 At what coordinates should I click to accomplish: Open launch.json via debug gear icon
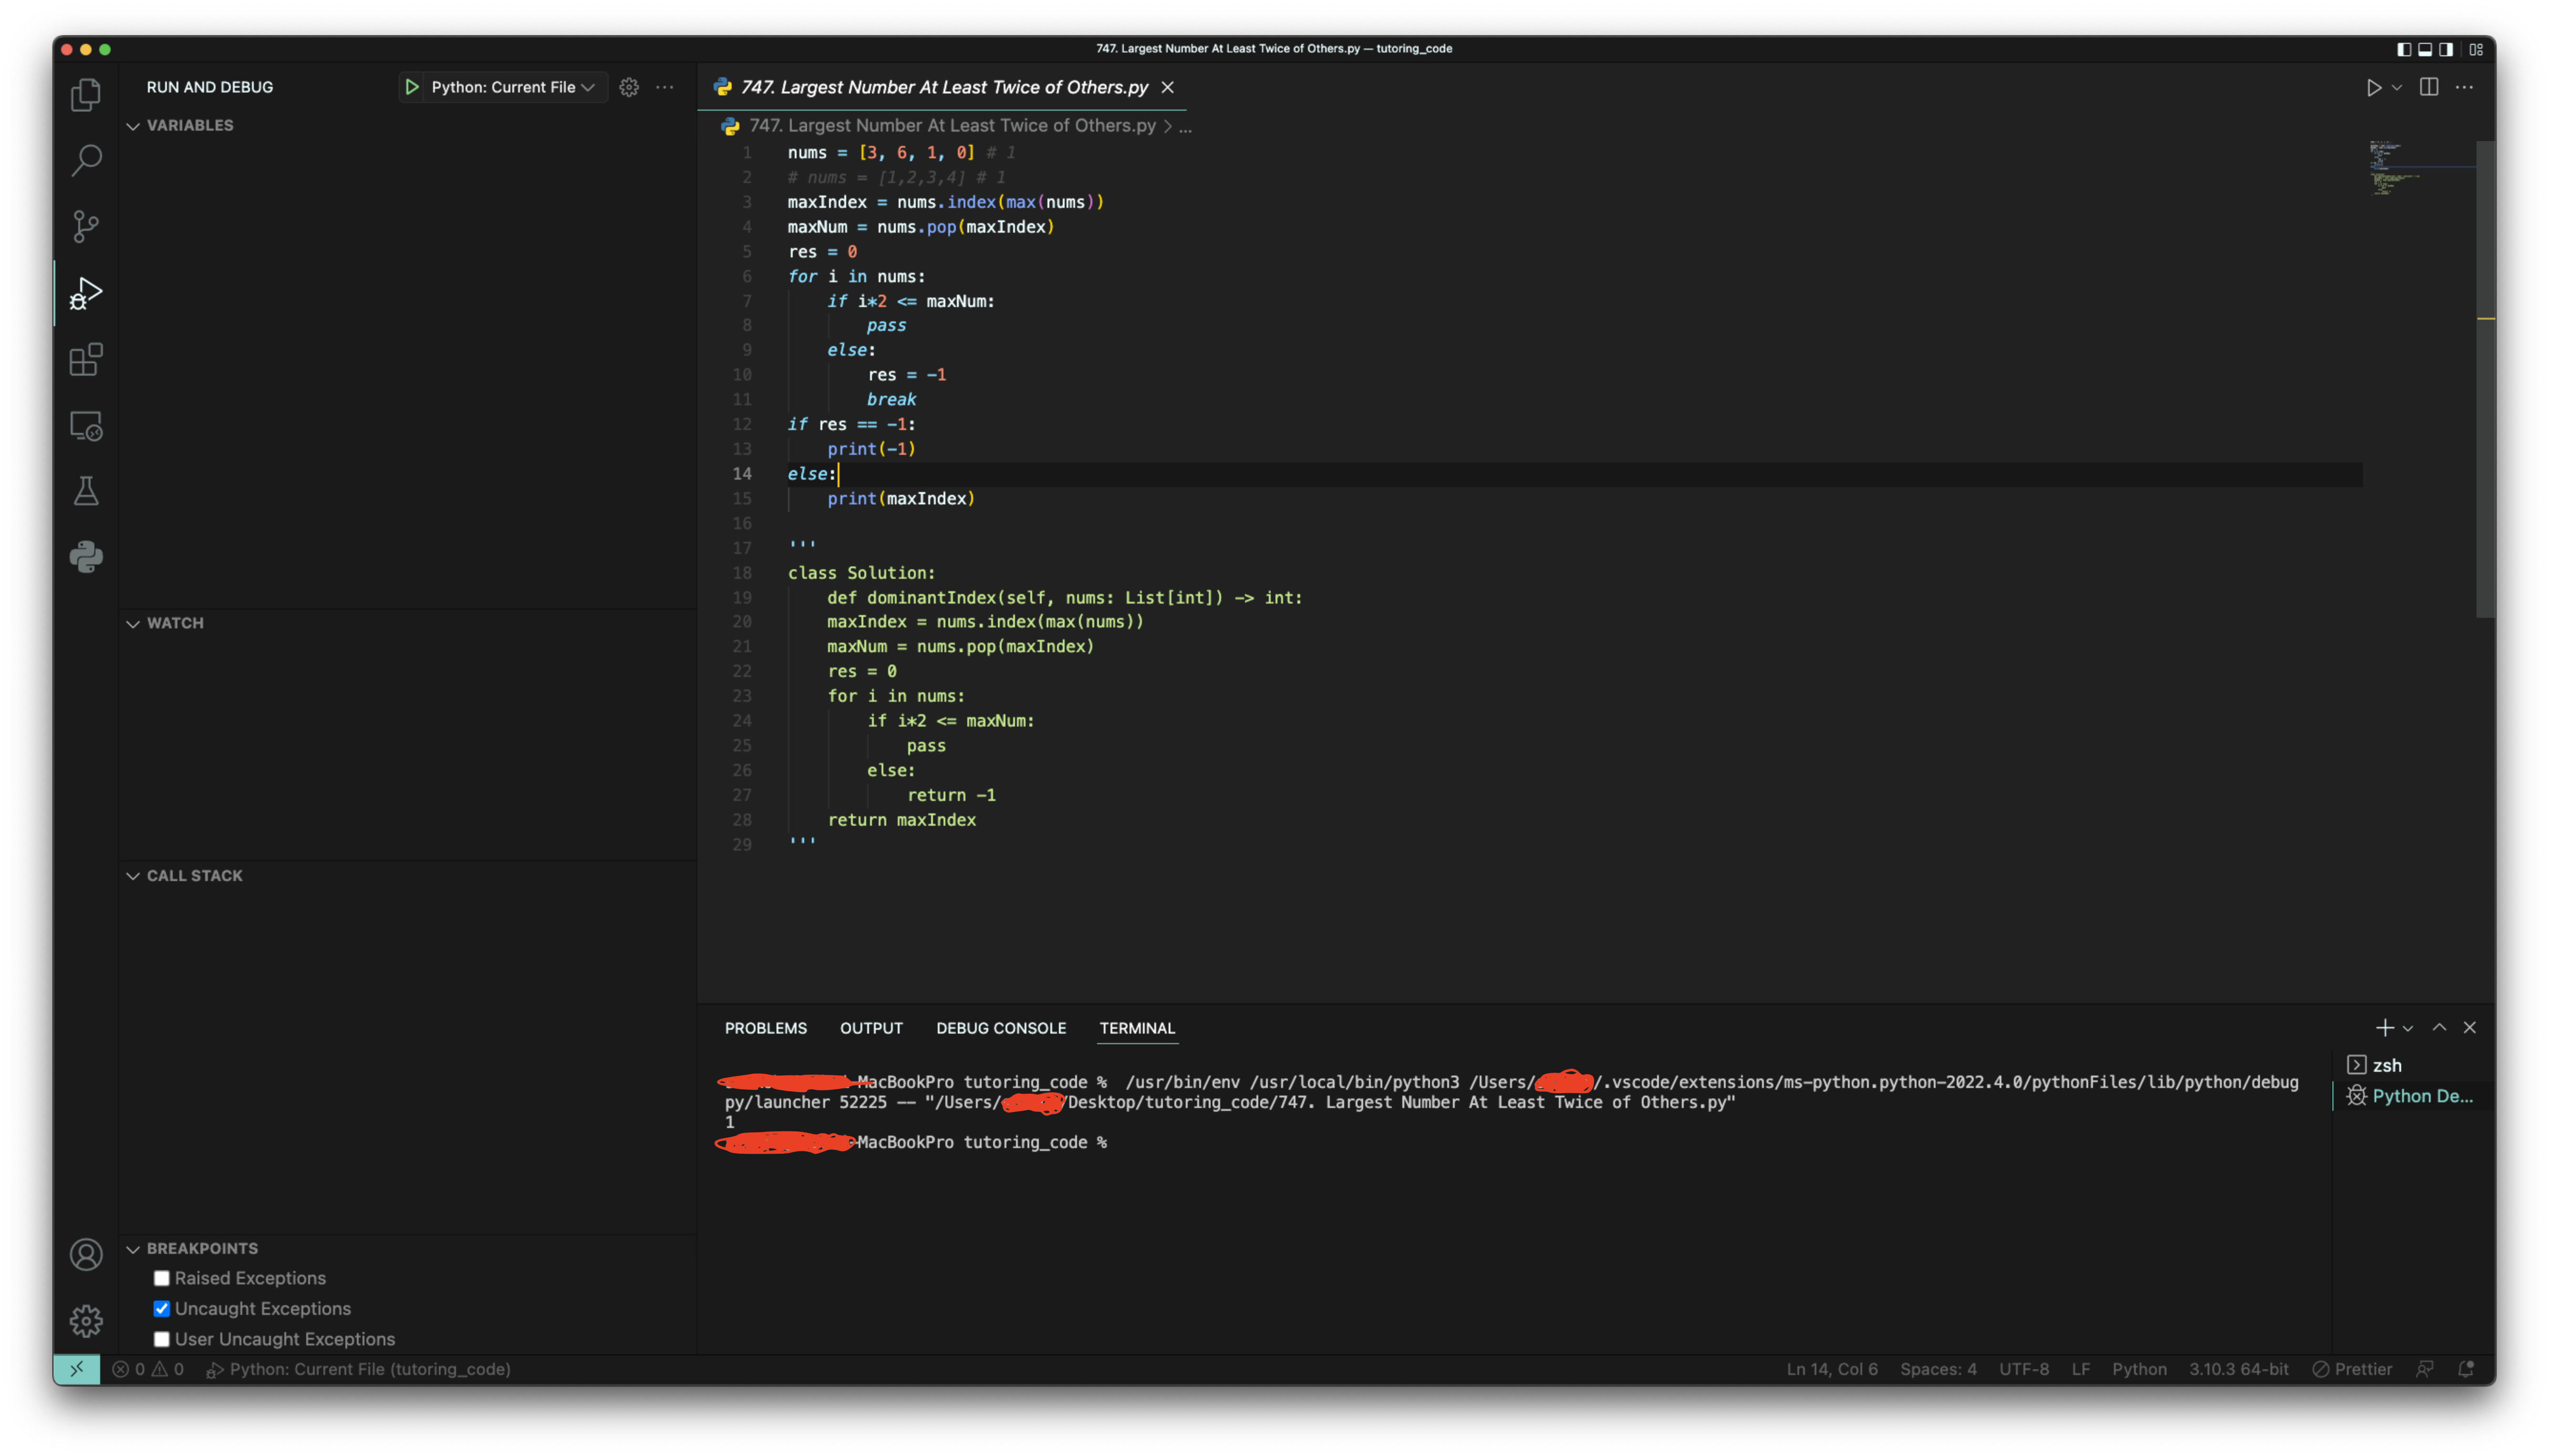628,87
